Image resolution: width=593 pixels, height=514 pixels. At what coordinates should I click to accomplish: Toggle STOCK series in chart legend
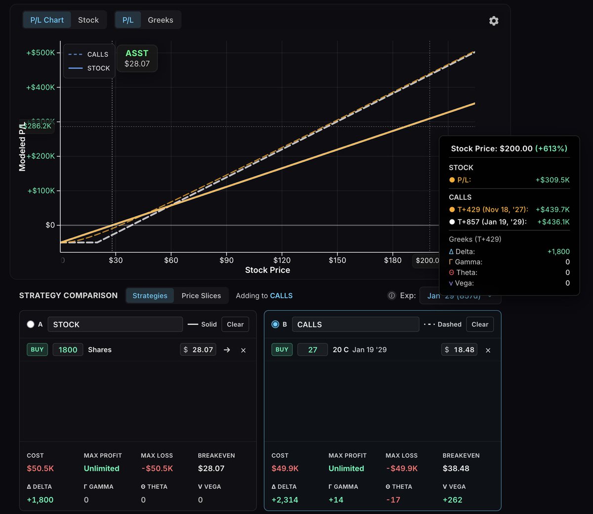coord(89,68)
